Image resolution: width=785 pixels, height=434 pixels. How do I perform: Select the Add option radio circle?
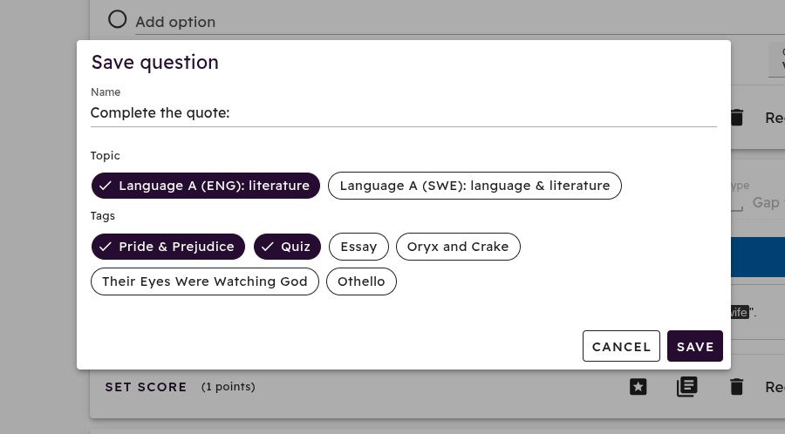(117, 19)
